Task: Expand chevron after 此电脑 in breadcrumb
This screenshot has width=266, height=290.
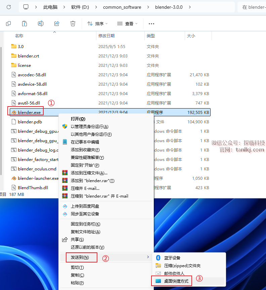Action: tap(64, 7)
